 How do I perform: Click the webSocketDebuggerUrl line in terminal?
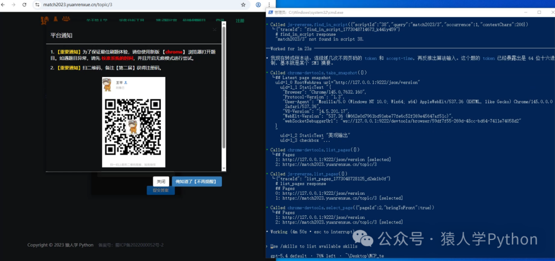pyautogui.click(x=402, y=121)
